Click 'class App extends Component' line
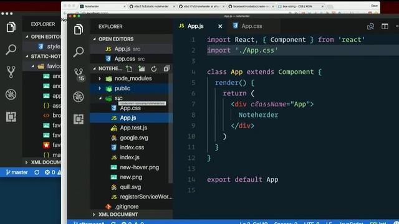399x224 pixels. tap(264, 72)
